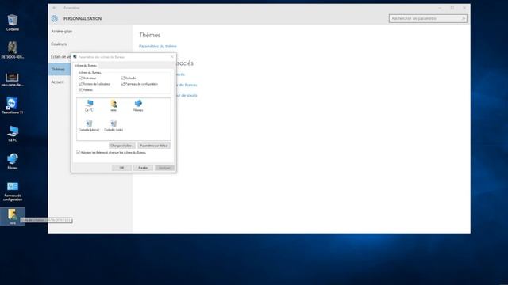Viewport: 508px width, 285px height.
Task: Select the Icônes du Bureau tab
Action: tap(86, 65)
